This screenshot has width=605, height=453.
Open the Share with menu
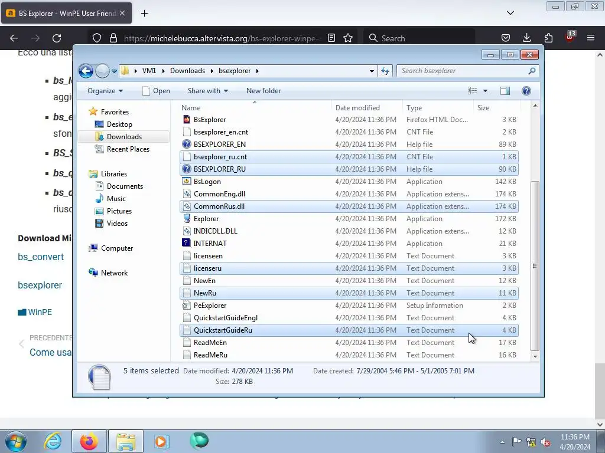(x=207, y=91)
